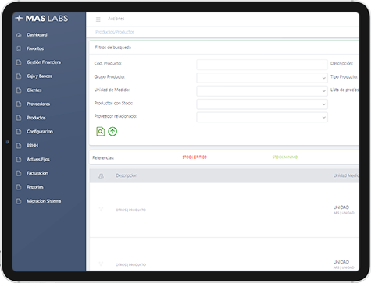Open Productos in the sidebar
371x283 pixels.
click(x=36, y=118)
